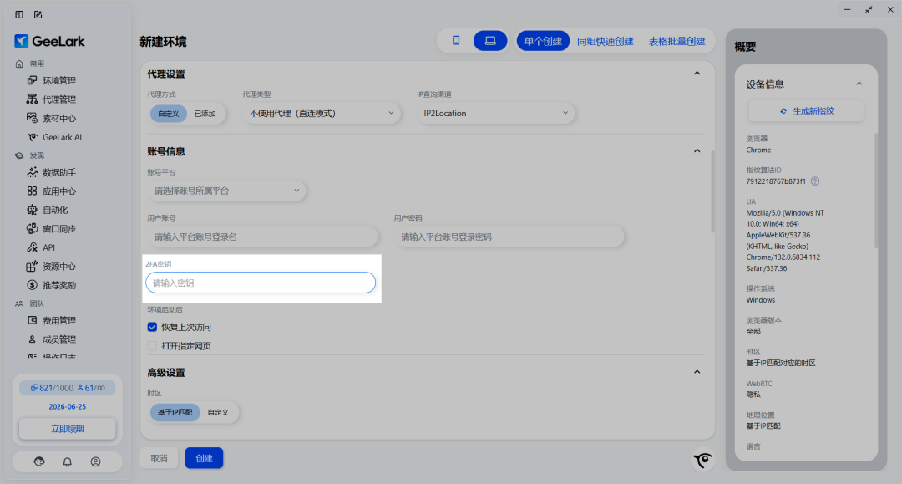Click the 2026-06-25 expiry date
This screenshot has height=484, width=902.
(x=68, y=406)
